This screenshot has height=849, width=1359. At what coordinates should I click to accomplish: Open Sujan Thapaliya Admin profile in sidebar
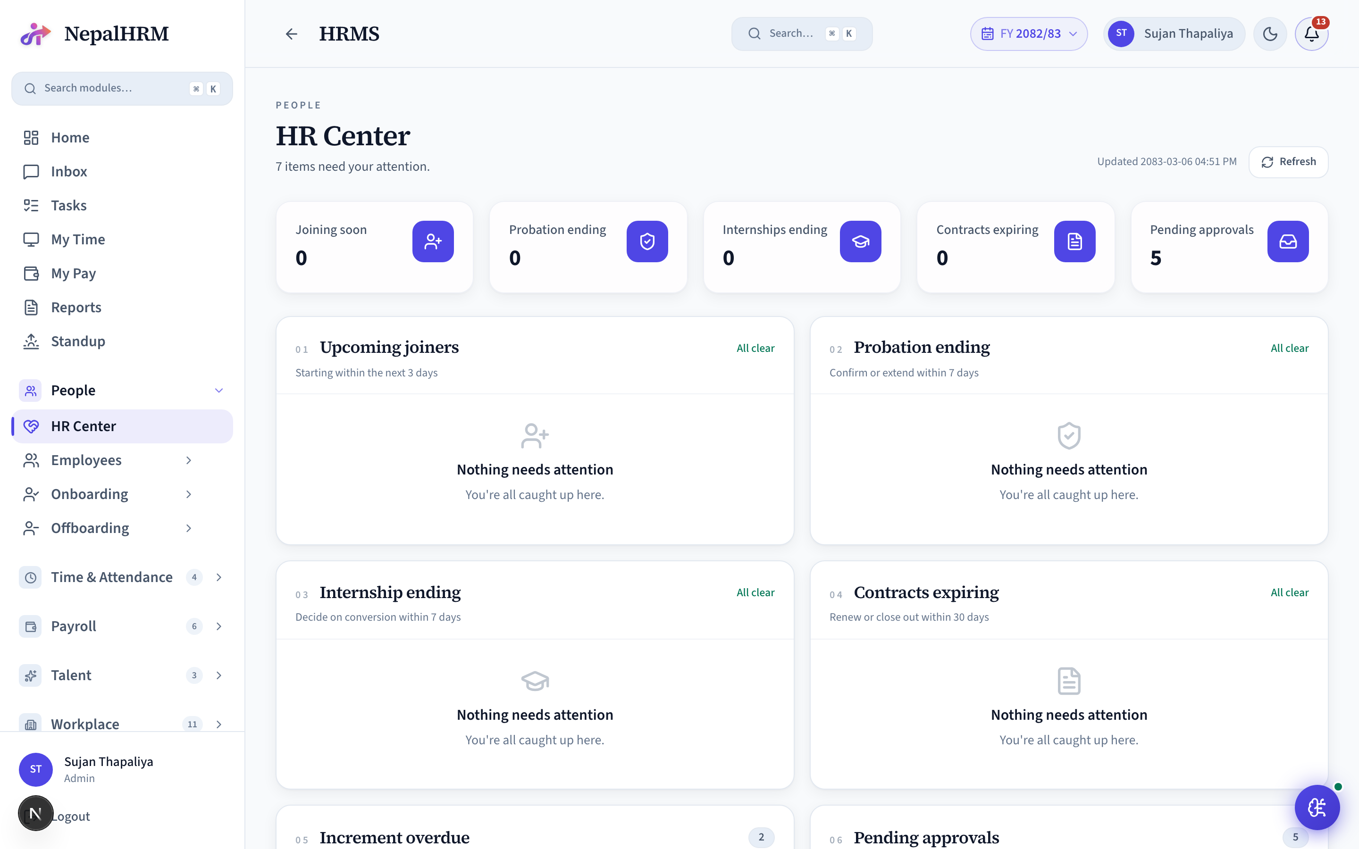[x=122, y=769]
